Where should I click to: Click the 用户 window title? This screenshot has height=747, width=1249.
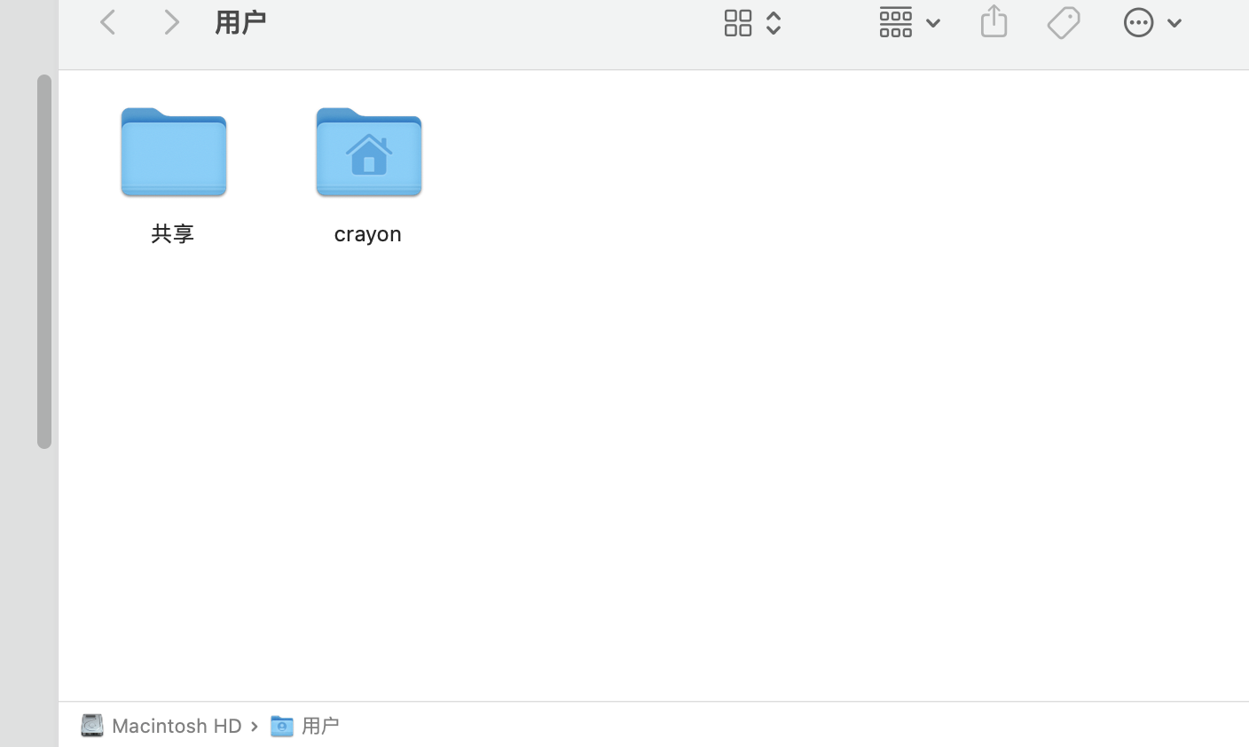pyautogui.click(x=240, y=21)
